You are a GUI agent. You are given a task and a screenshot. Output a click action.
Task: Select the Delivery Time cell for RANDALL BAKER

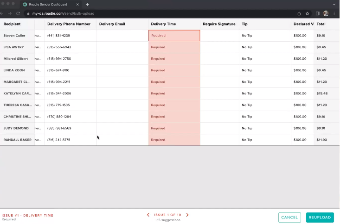(x=174, y=140)
